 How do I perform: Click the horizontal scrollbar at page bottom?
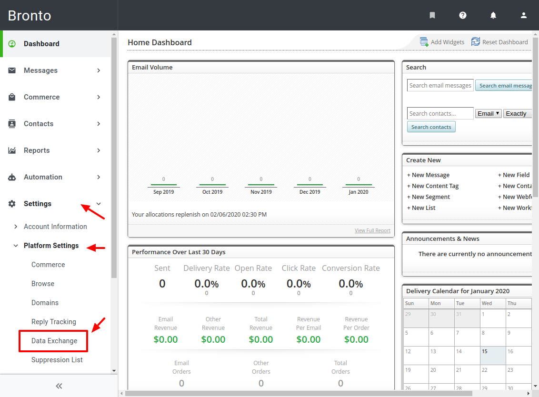(299, 393)
